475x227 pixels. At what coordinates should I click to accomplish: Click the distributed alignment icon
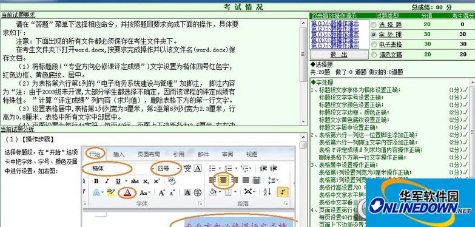pyautogui.click(x=257, y=180)
